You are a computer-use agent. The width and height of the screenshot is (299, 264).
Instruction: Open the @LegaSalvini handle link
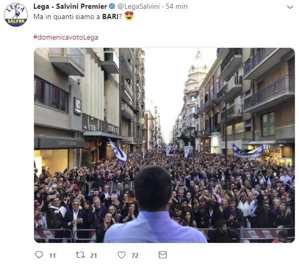click(139, 7)
